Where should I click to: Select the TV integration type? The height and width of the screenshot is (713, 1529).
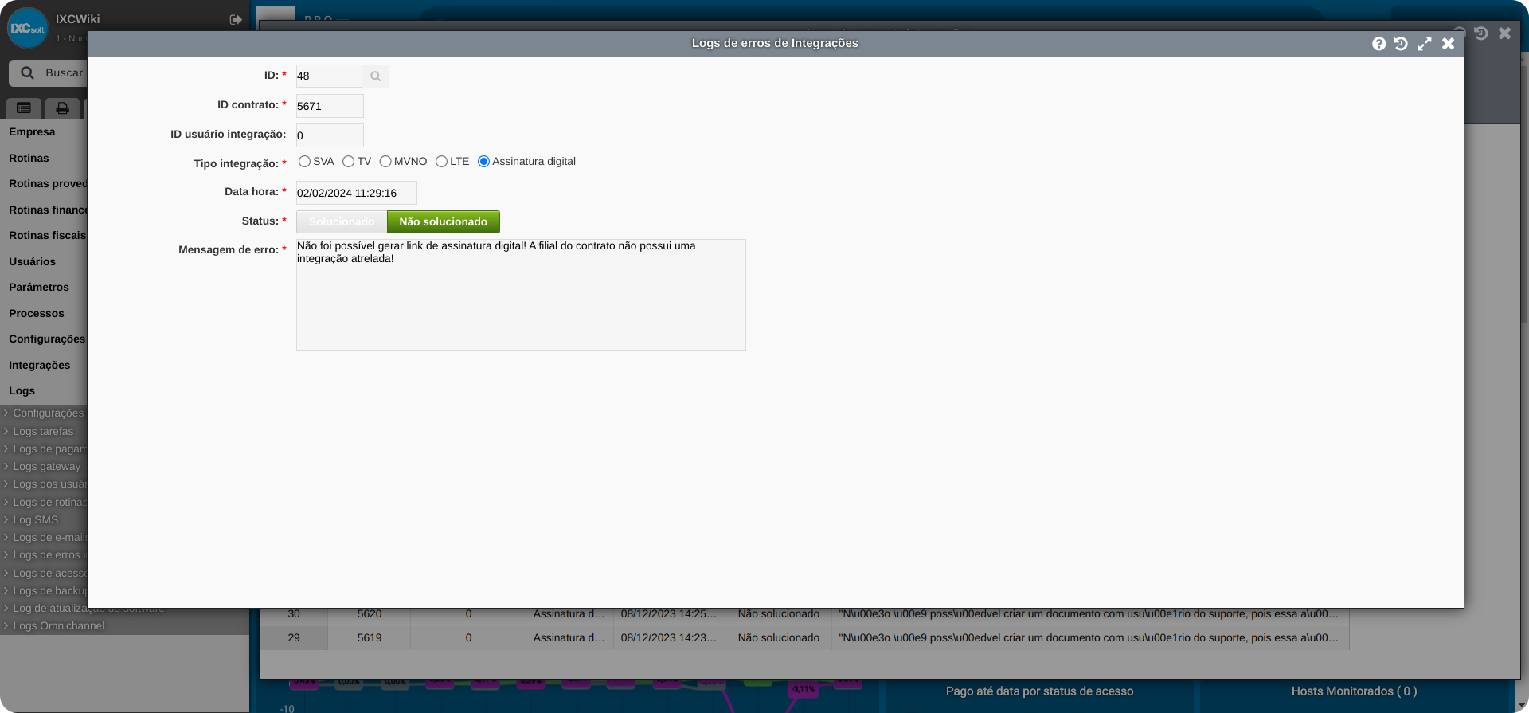tap(348, 161)
